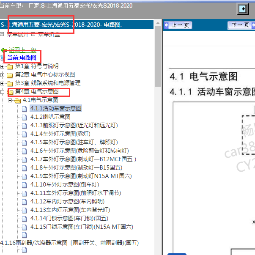Click the green back arrow icon
The image size is (255, 255).
(4, 50)
